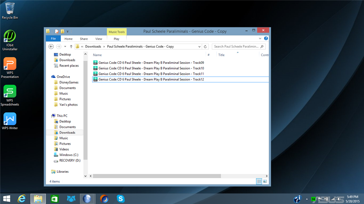Click the globe browser taskbar icon
Image resolution: width=364 pixels, height=204 pixels.
click(x=87, y=199)
